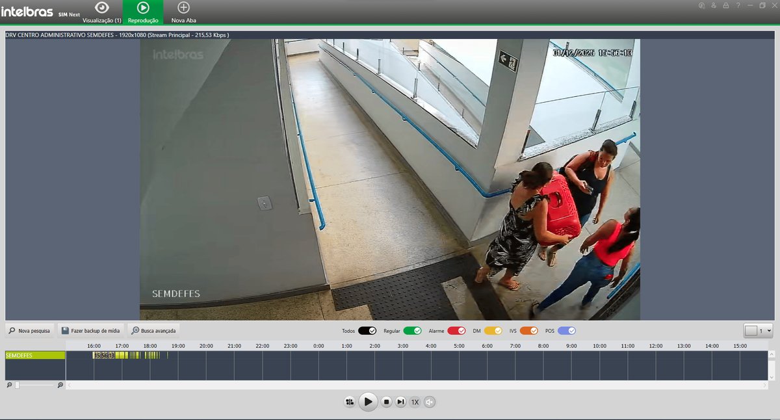
Task: Click the Nova pesquisa button
Action: 30,330
